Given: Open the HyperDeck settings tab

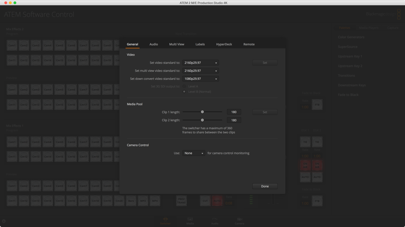Looking at the screenshot, I should tap(224, 44).
